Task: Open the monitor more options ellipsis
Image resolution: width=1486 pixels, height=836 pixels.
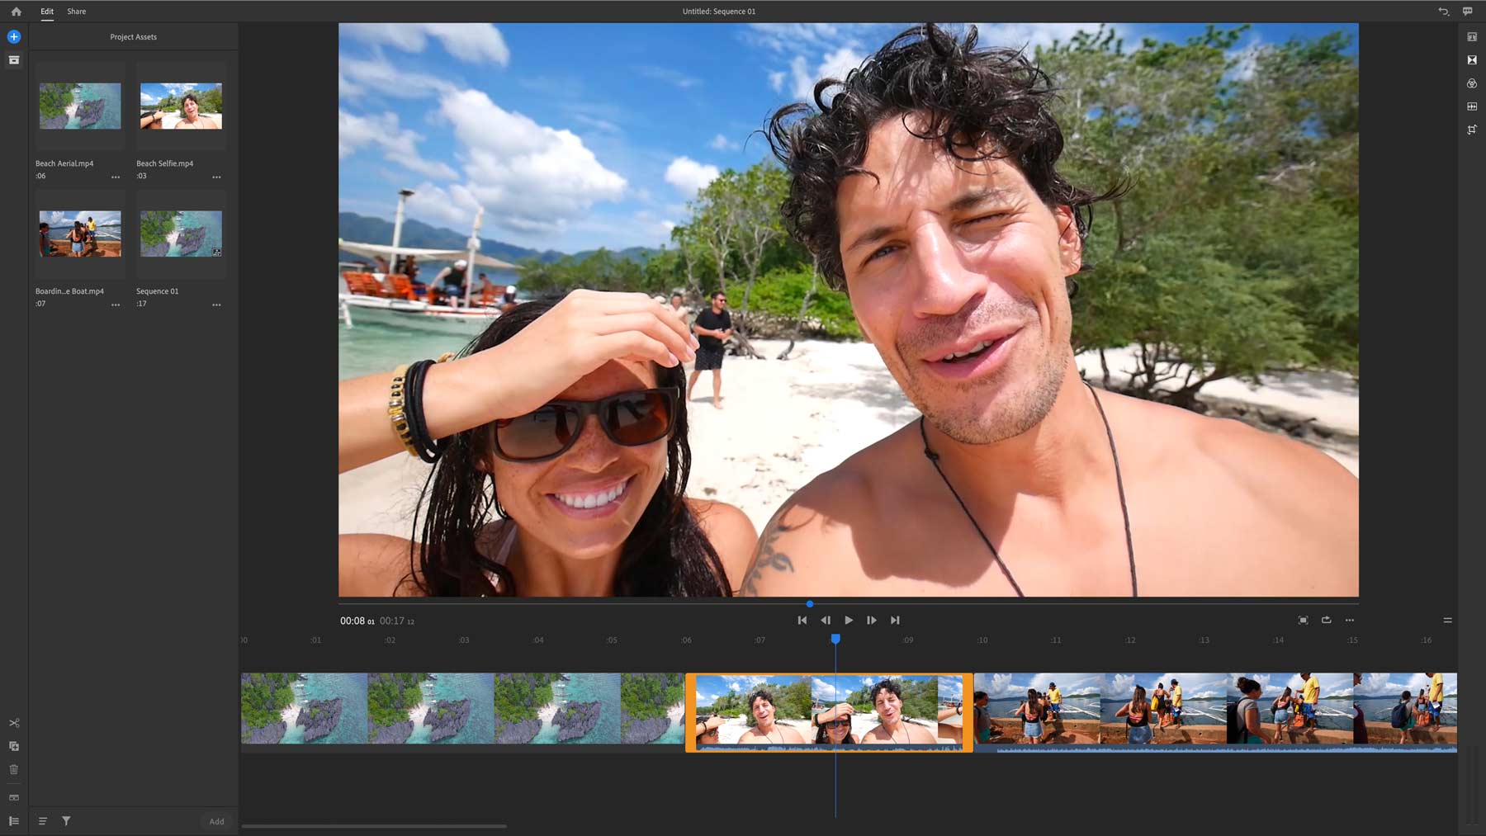Action: (x=1350, y=620)
